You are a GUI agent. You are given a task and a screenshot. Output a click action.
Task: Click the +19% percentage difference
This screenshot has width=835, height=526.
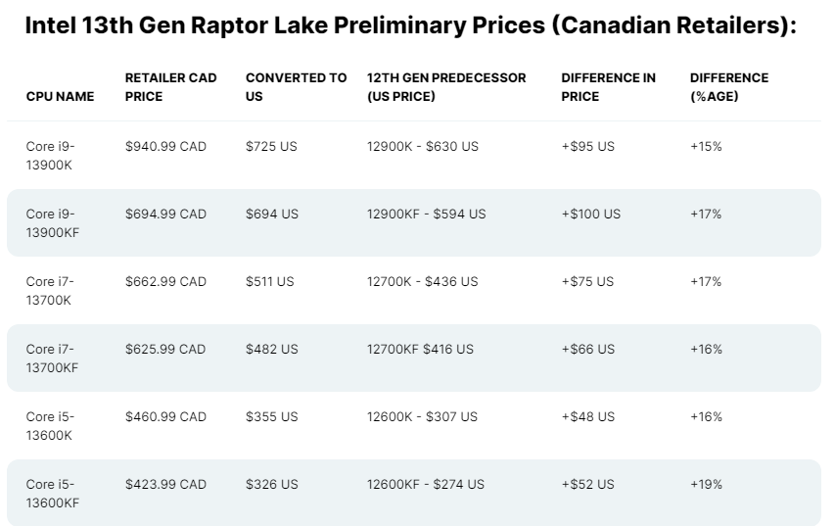[x=707, y=485]
